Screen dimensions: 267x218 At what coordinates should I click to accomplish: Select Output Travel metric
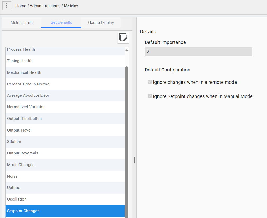[x=65, y=130]
